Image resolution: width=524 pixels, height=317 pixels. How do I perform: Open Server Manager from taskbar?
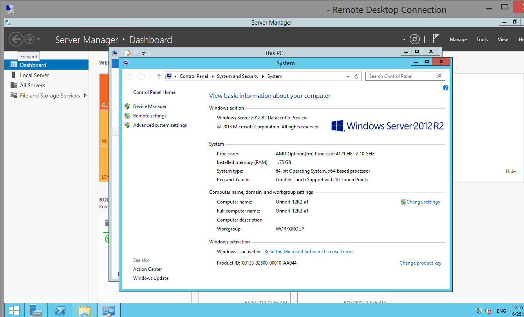point(36,311)
